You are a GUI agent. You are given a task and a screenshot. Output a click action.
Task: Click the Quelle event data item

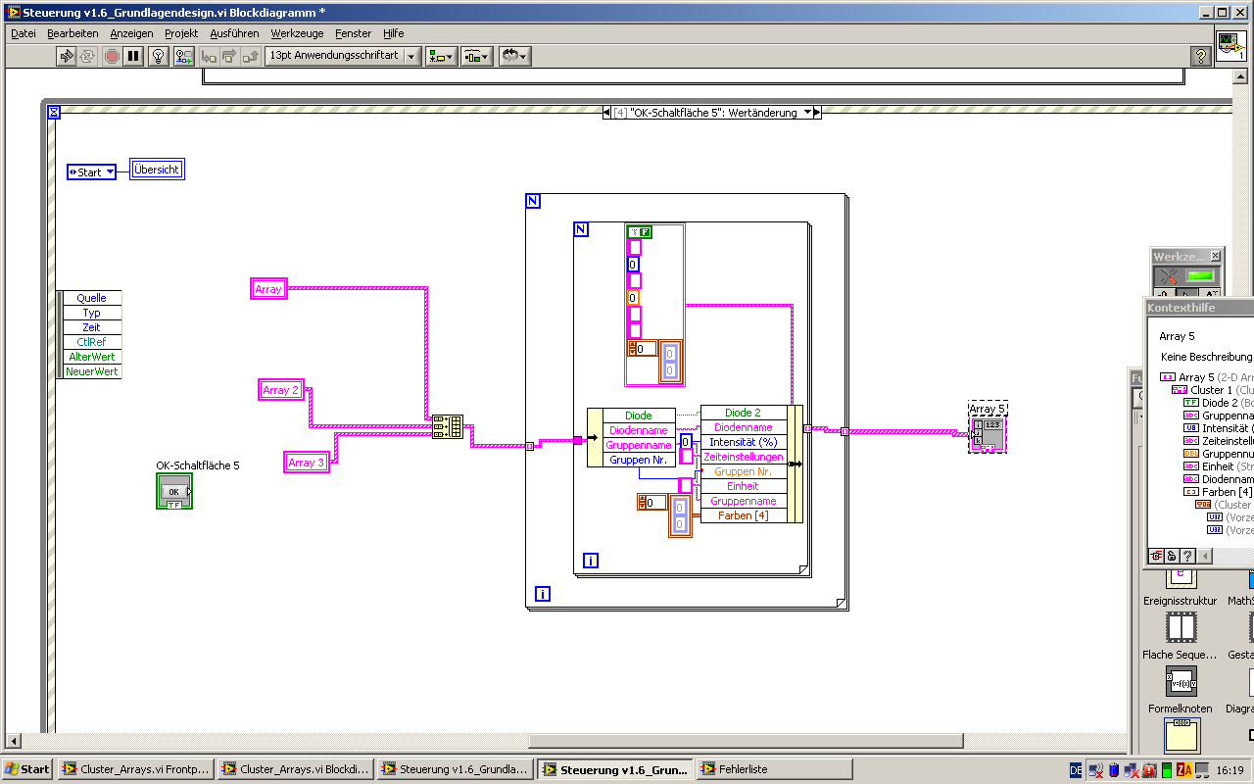[91, 298]
